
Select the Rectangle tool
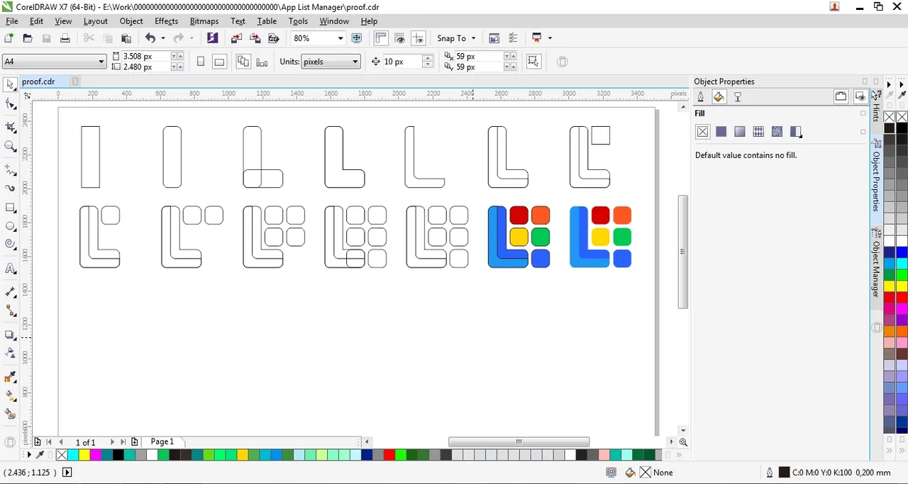coord(10,208)
